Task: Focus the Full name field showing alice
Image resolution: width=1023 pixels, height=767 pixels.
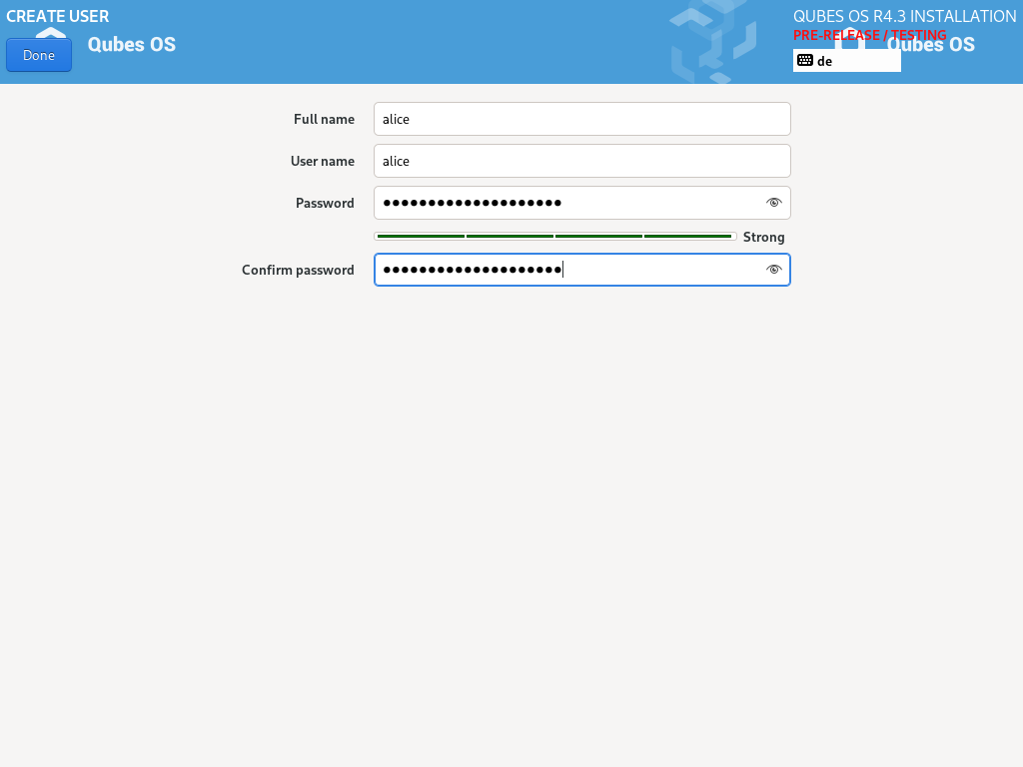Action: pos(581,118)
